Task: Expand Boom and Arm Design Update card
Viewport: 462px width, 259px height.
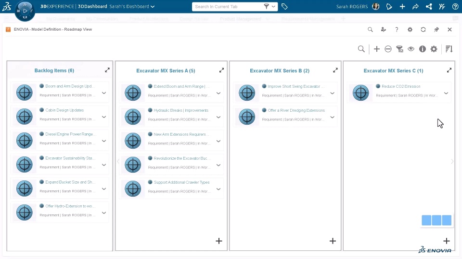Action: (104, 93)
